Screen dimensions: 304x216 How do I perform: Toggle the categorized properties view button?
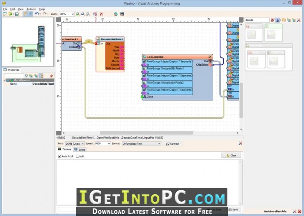point(41,76)
